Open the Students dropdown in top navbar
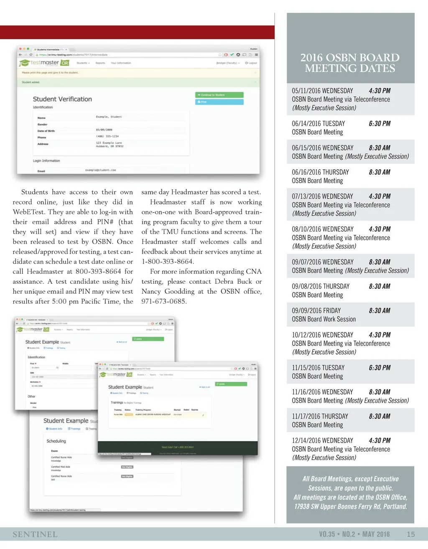Screen dimensions: 428x549 click(x=83, y=63)
